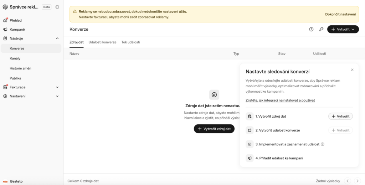Screen dimensions: 365x185
Task: Switch to the Události konverze tab
Action: tap(102, 42)
